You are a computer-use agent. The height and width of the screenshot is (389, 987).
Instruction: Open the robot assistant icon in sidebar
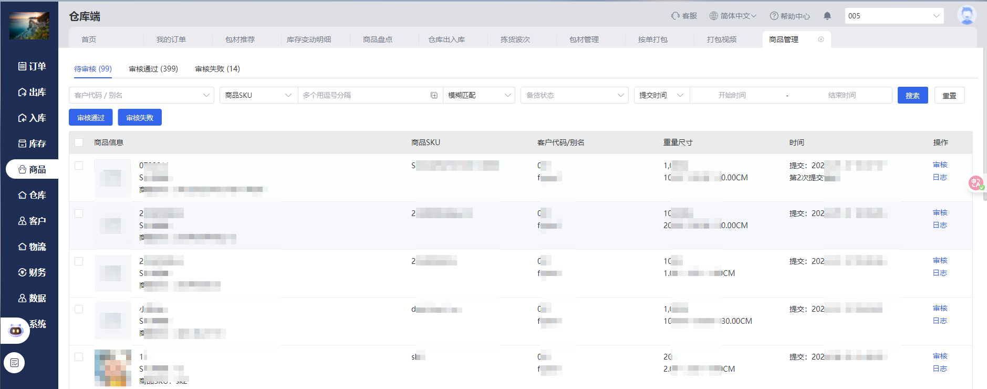pos(16,331)
